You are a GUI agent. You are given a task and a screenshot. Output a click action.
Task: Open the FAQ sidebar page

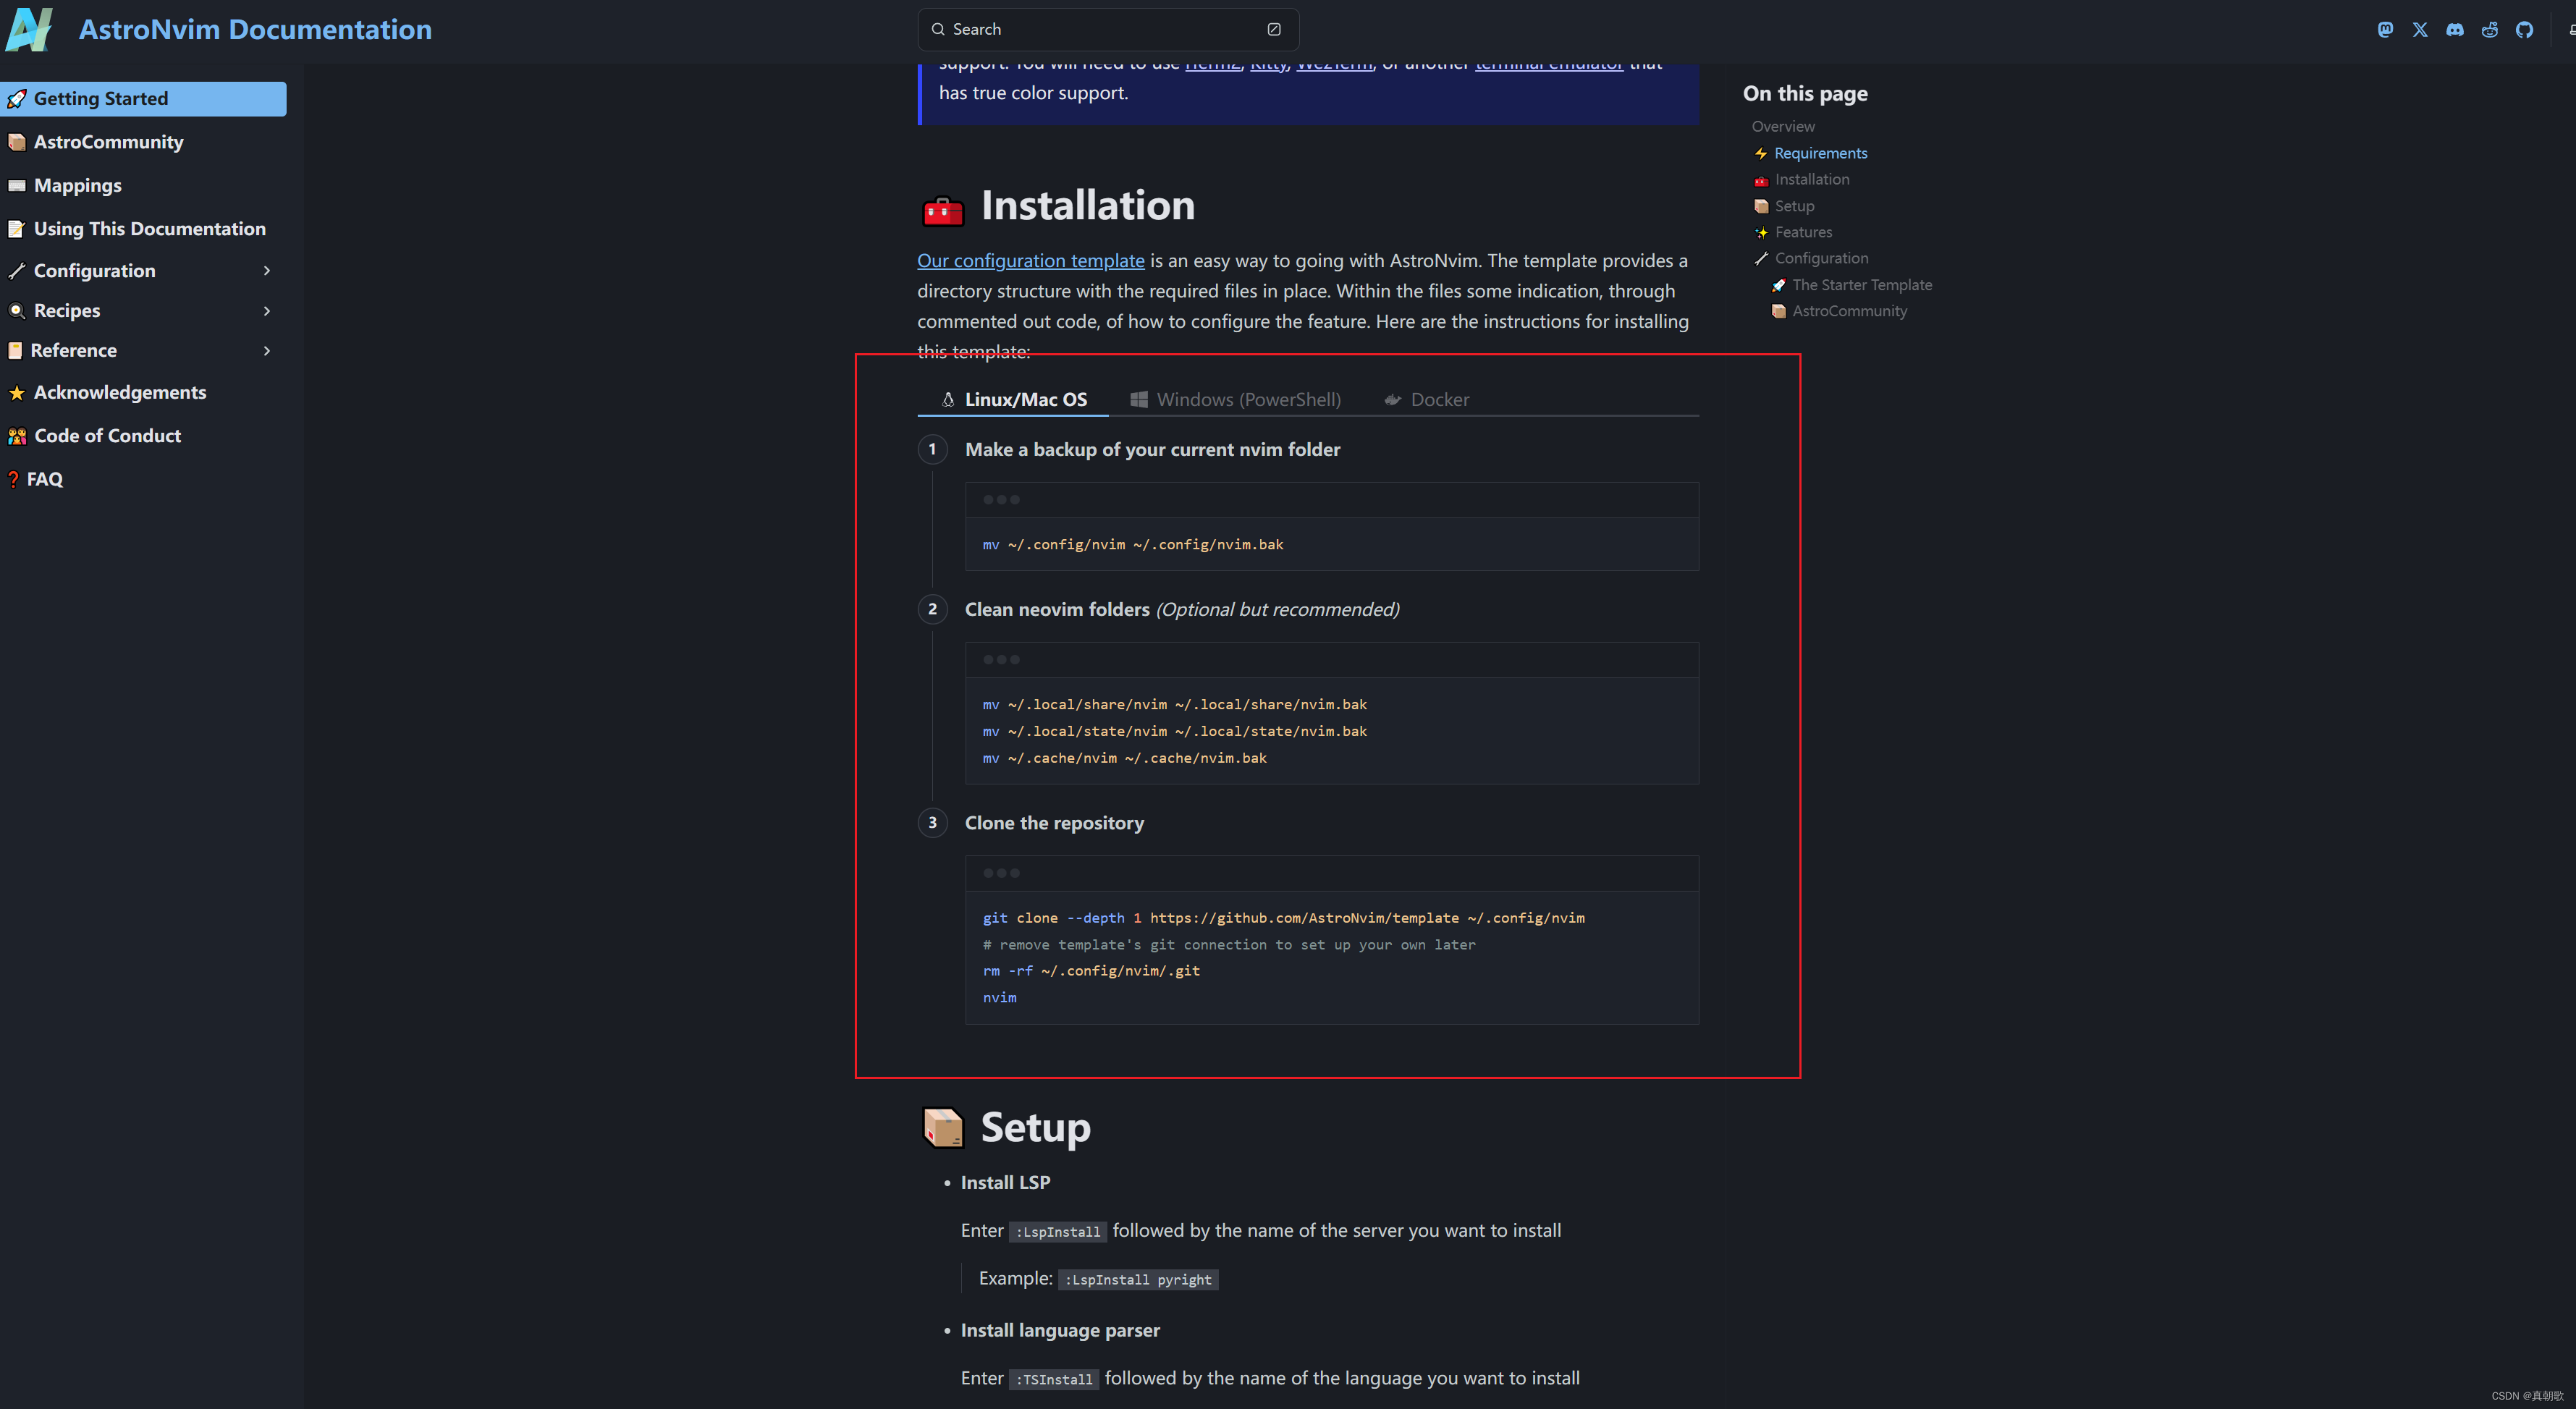[x=44, y=479]
